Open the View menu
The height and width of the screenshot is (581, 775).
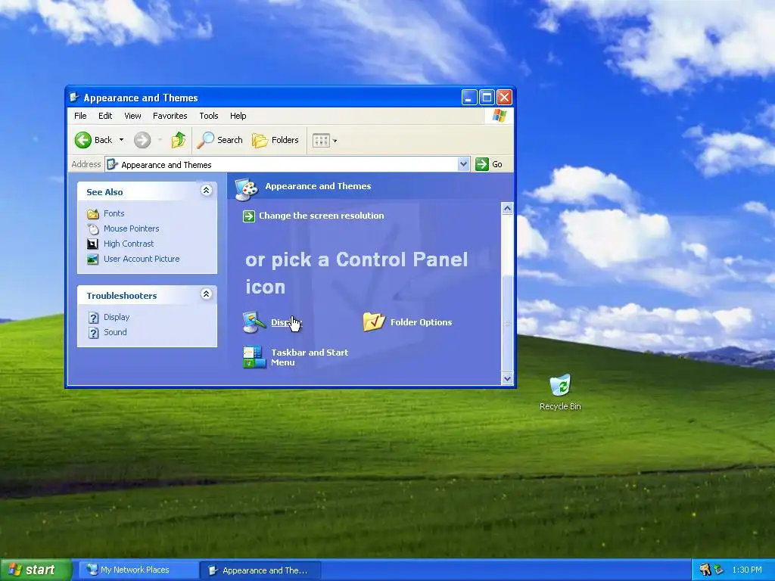coord(132,116)
